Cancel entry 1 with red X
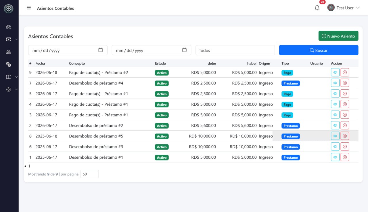Screen dimensions: 368x212 click(x=345, y=157)
